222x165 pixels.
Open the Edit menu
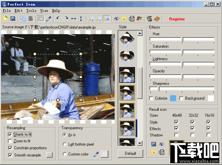click(x=18, y=11)
